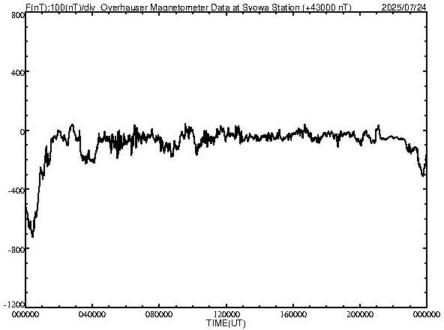Click the -400 y-axis label
Image resolution: width=444 pixels, height=330 pixels.
click(16, 190)
